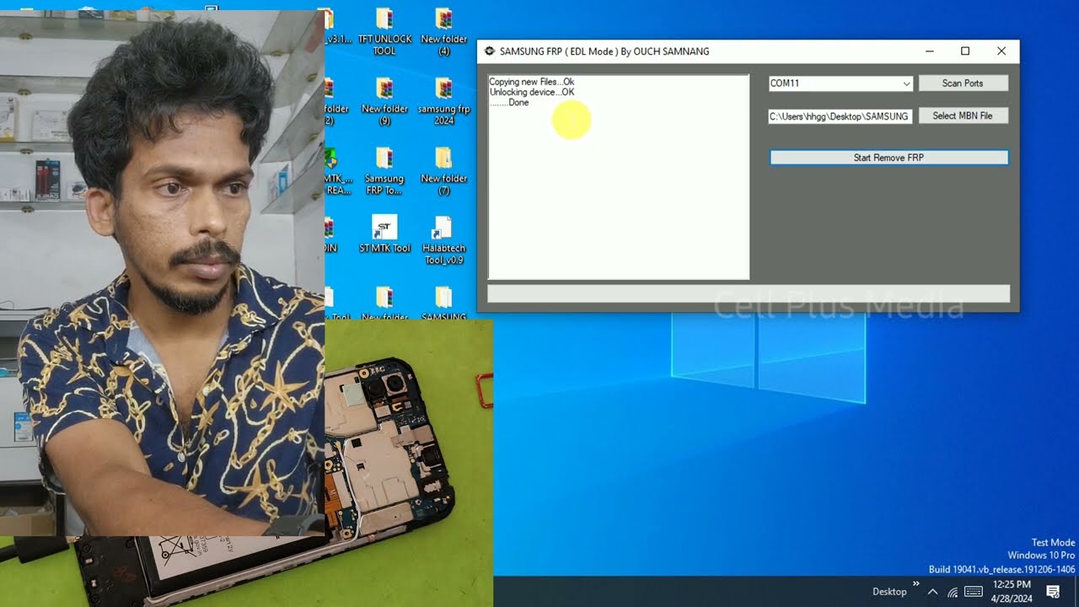The height and width of the screenshot is (607, 1079).
Task: Click the Select MBN File button
Action: click(x=963, y=115)
